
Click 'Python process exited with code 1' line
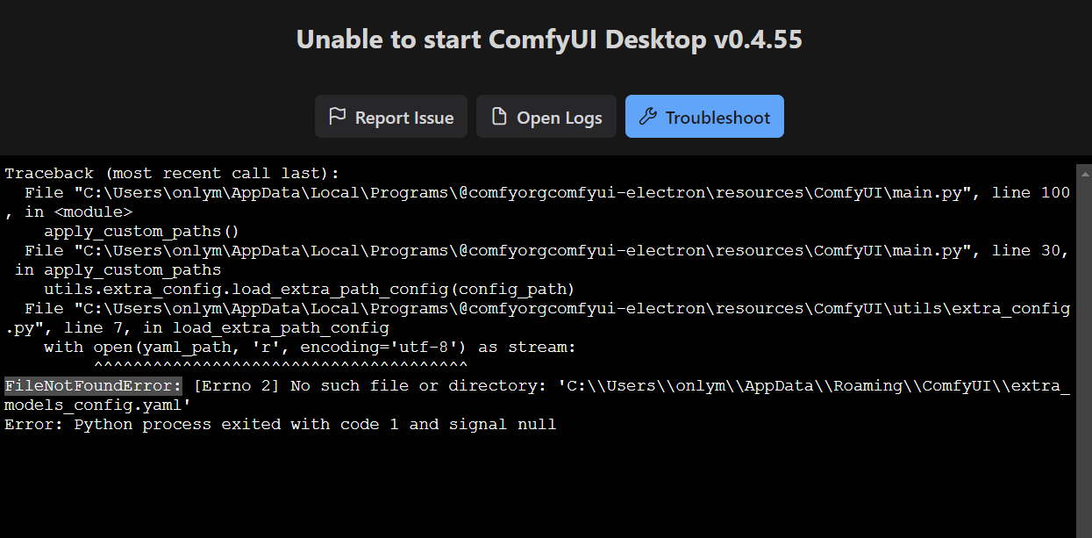280,425
